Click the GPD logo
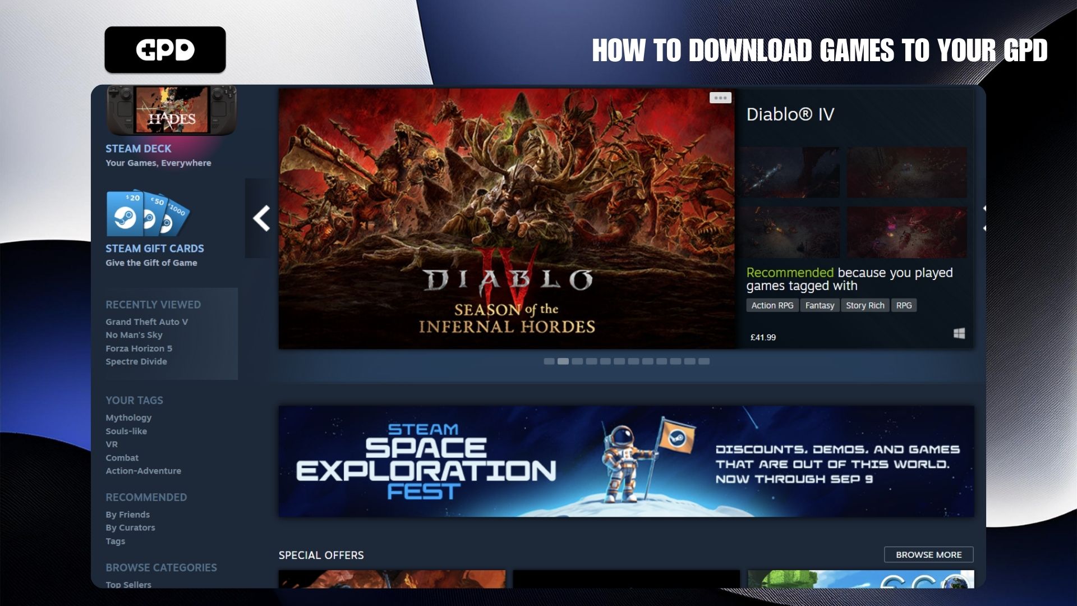Image resolution: width=1077 pixels, height=606 pixels. click(165, 49)
